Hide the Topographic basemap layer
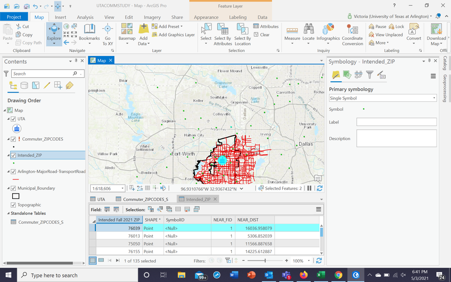 click(x=13, y=205)
